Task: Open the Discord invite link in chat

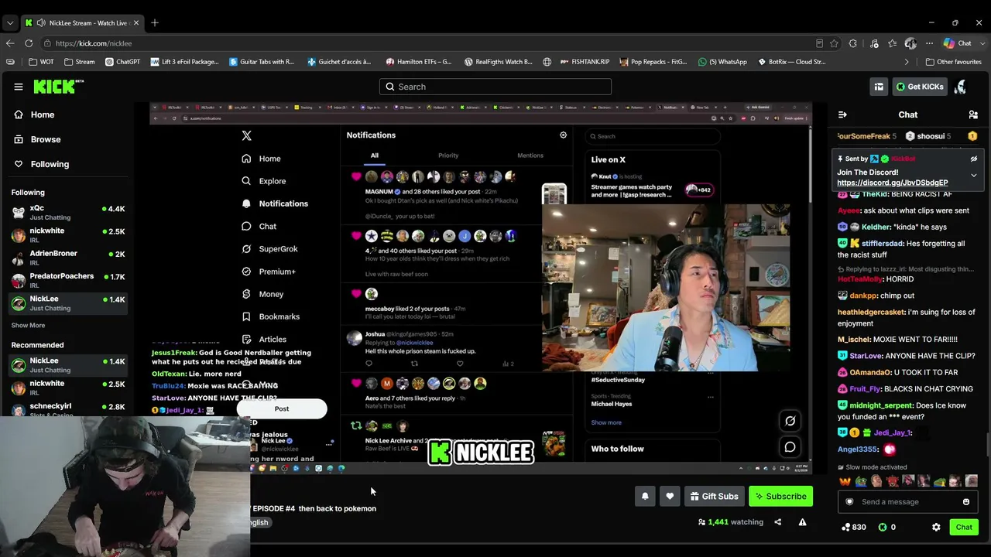Action: coord(892,183)
